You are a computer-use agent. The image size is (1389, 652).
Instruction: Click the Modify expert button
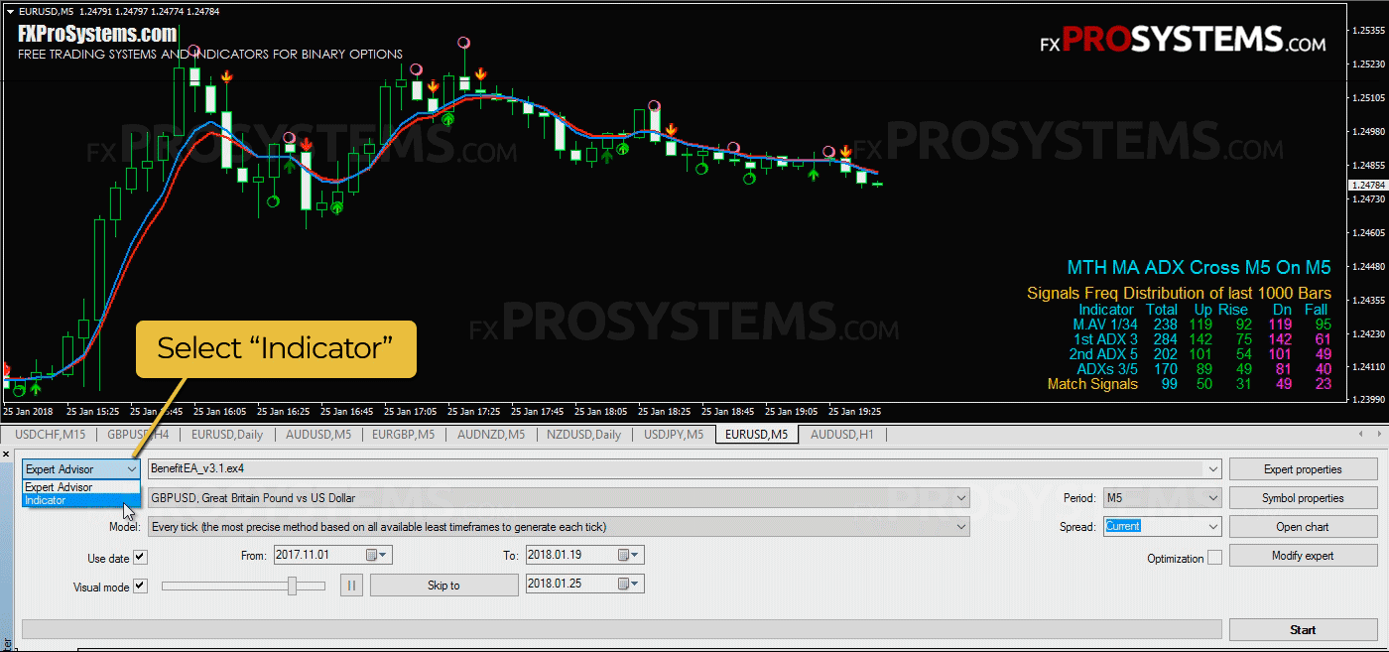(x=1303, y=556)
